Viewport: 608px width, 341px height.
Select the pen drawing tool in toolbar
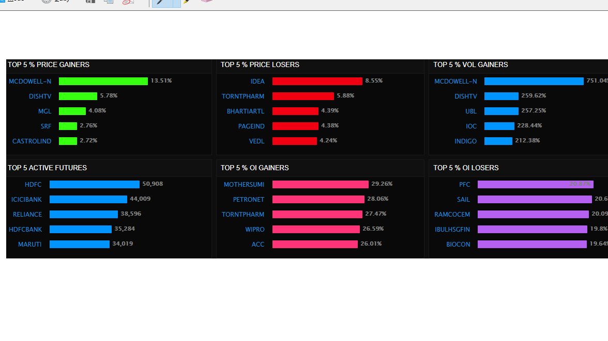(162, 3)
